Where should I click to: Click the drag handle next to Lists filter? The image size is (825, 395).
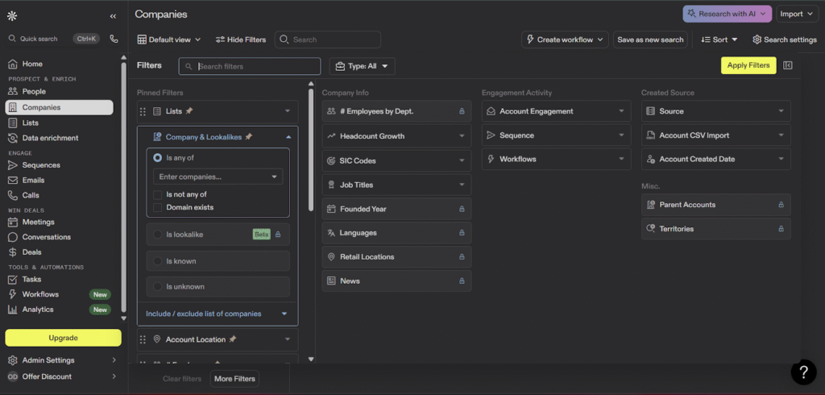coord(143,111)
